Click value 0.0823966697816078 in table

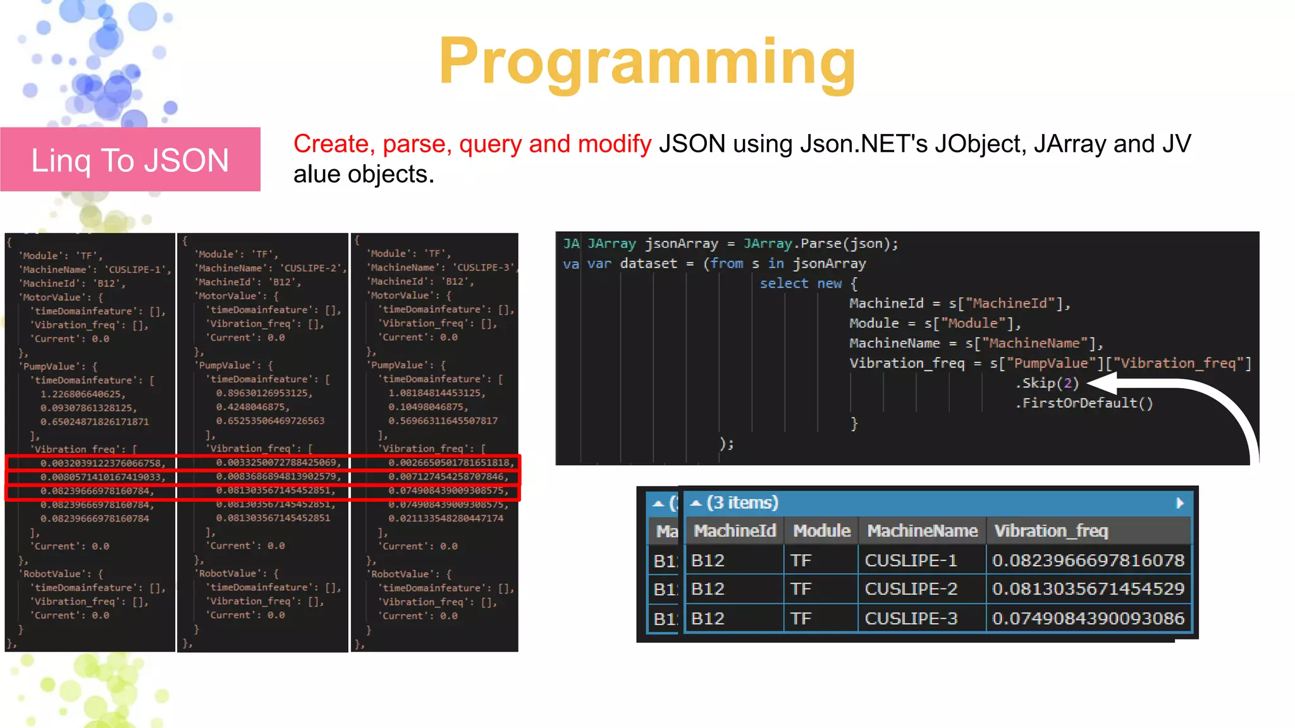(1088, 561)
